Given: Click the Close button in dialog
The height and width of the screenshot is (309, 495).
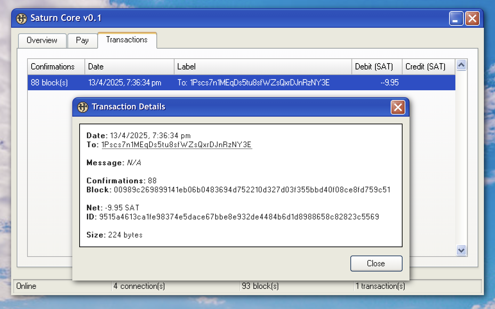Looking at the screenshot, I should (376, 264).
